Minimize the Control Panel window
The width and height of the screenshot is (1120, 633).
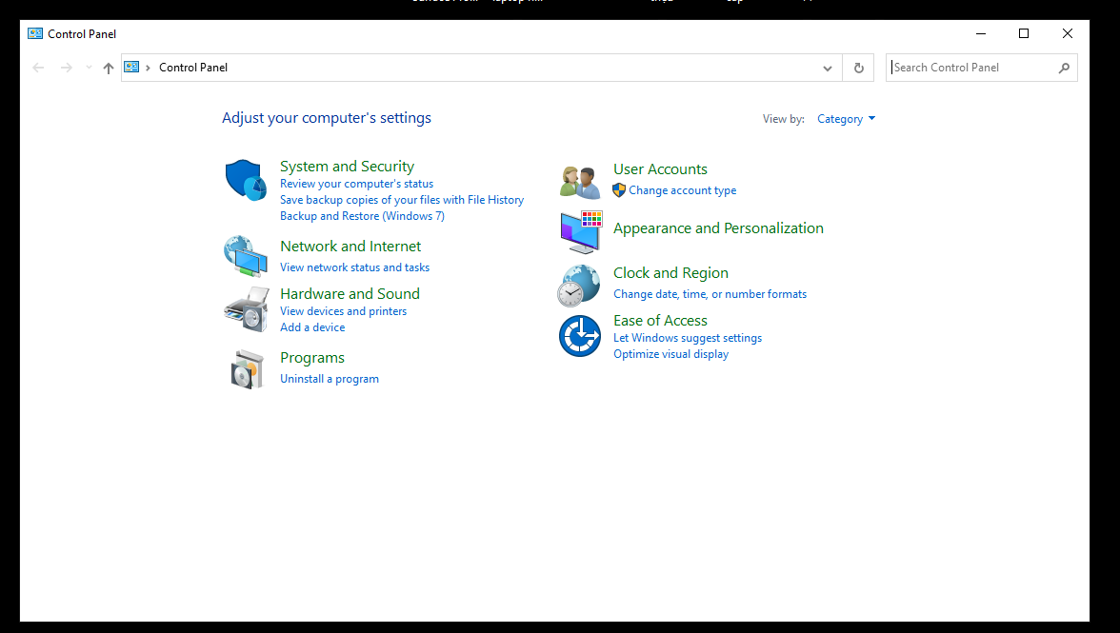point(981,33)
